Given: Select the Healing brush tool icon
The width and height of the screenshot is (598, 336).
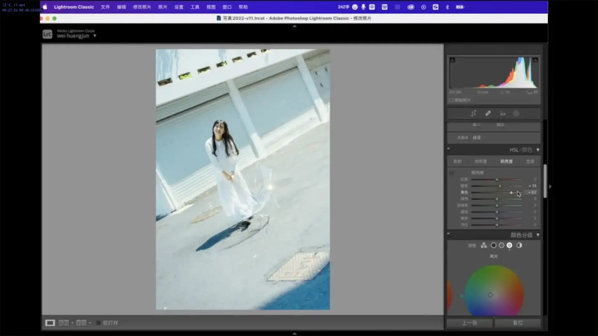Looking at the screenshot, I should click(x=488, y=114).
